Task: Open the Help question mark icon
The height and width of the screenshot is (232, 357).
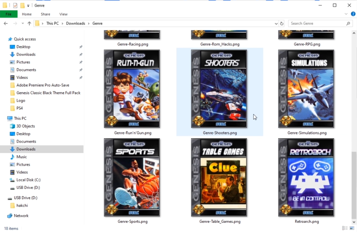Action: 353,14
